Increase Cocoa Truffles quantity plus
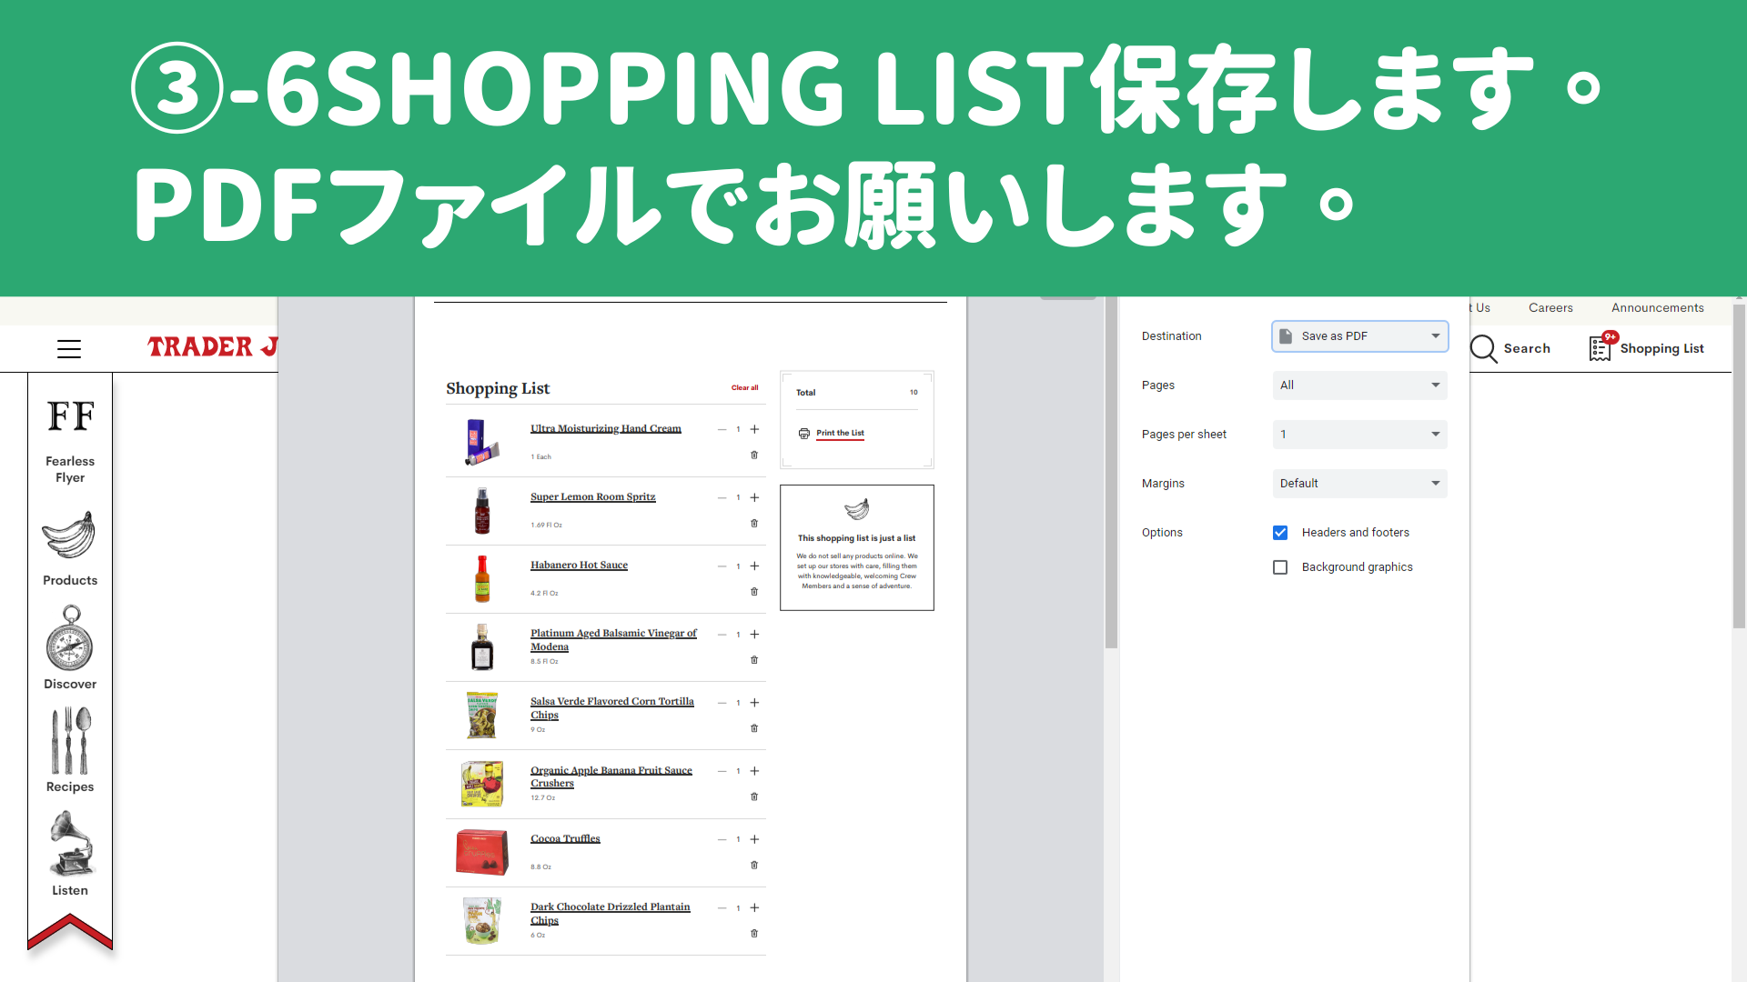The width and height of the screenshot is (1747, 982). (x=754, y=839)
